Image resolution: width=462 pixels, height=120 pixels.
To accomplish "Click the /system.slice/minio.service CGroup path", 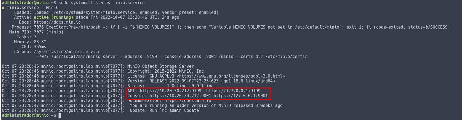I will [67, 52].
